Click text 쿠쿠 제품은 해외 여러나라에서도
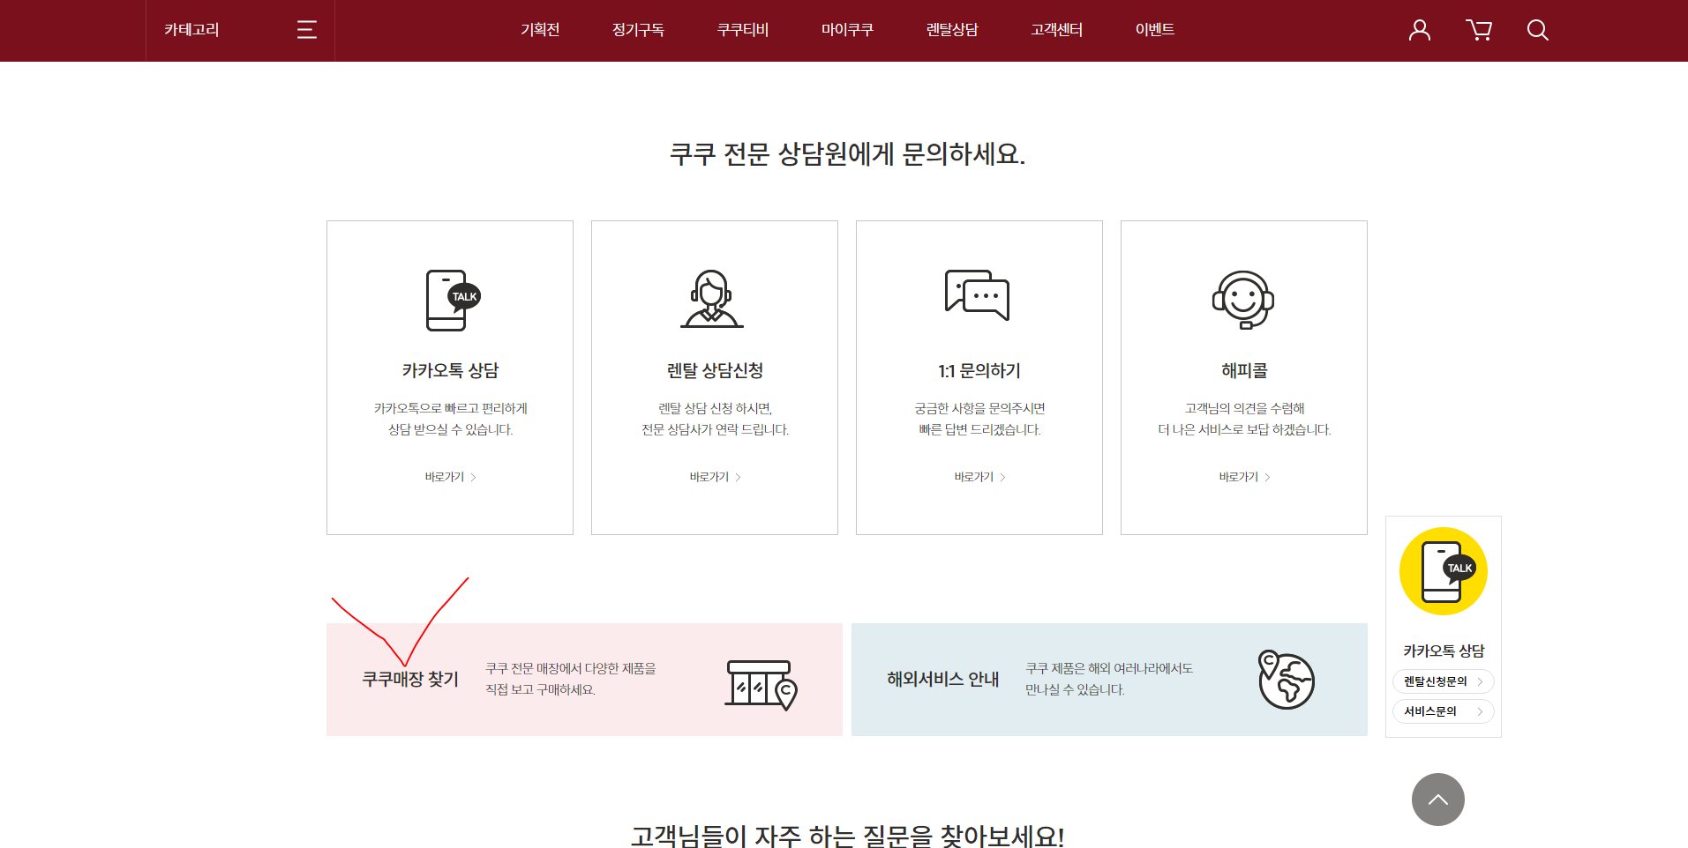The height and width of the screenshot is (848, 1688). 1109,668
